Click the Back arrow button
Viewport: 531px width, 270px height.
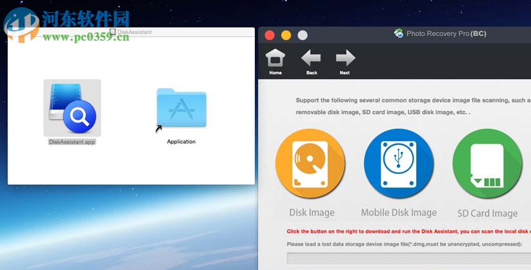[x=311, y=62]
